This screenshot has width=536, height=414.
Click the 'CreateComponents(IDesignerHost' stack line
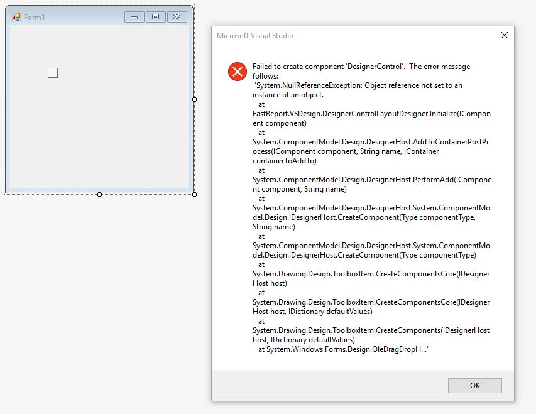pyautogui.click(x=371, y=330)
